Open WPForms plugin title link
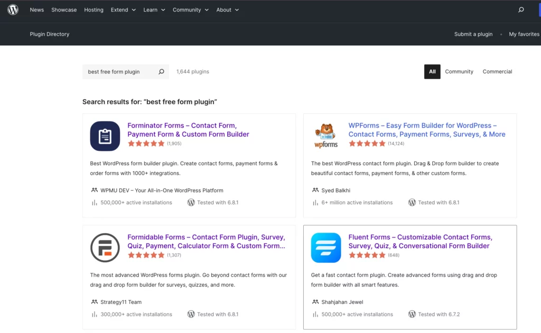 (x=427, y=130)
